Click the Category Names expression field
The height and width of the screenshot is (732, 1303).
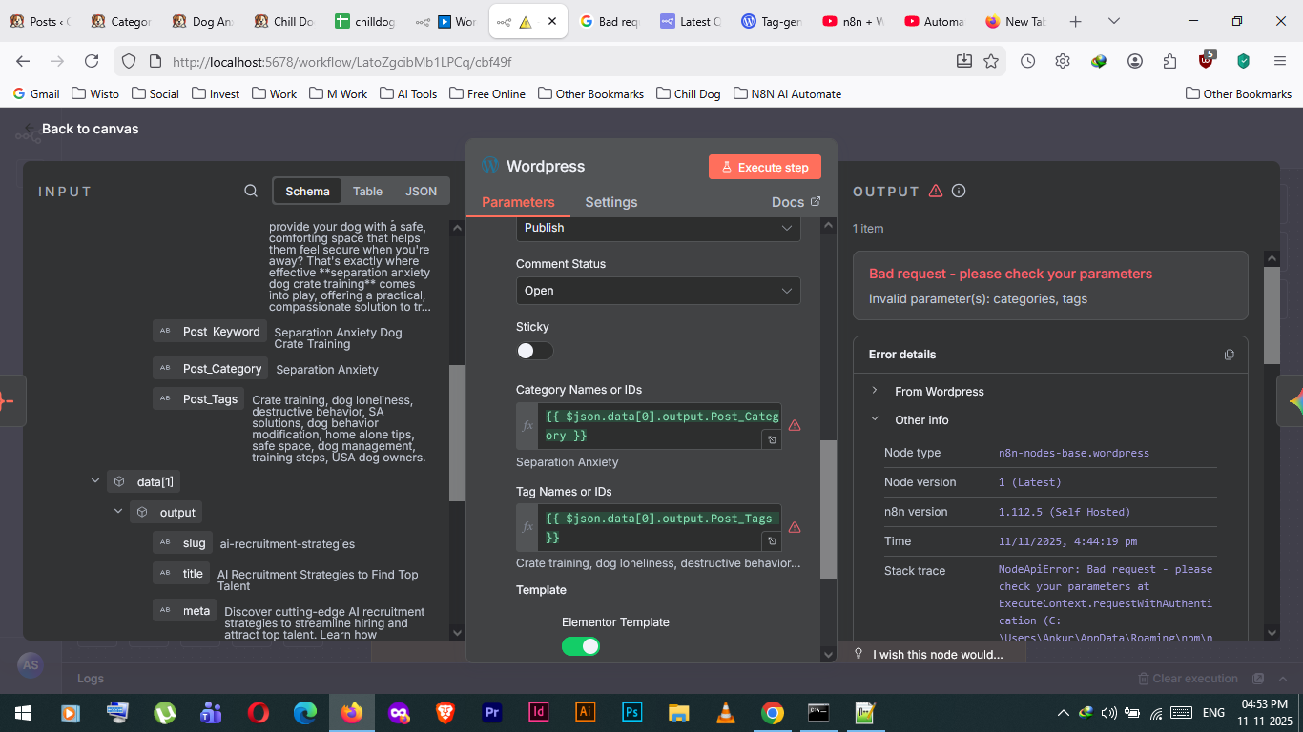[662, 426]
